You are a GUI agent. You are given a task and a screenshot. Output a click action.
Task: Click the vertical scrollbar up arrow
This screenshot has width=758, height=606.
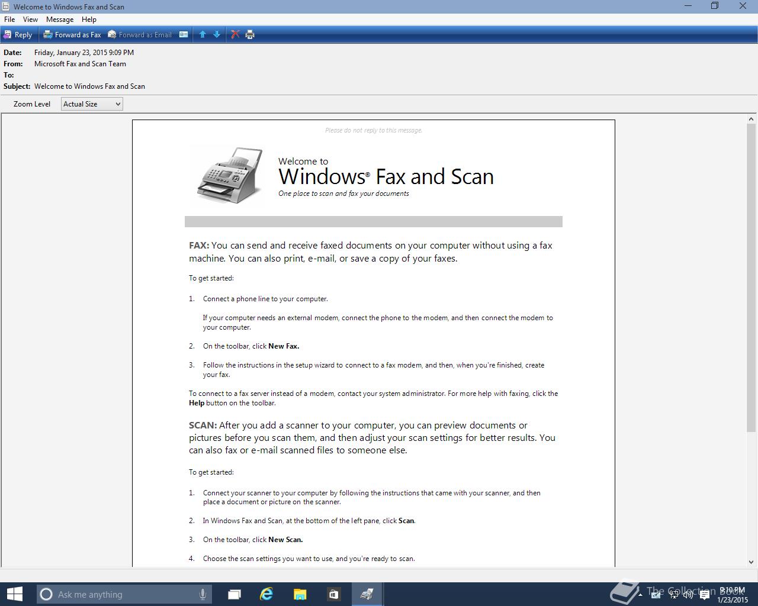[x=751, y=120]
